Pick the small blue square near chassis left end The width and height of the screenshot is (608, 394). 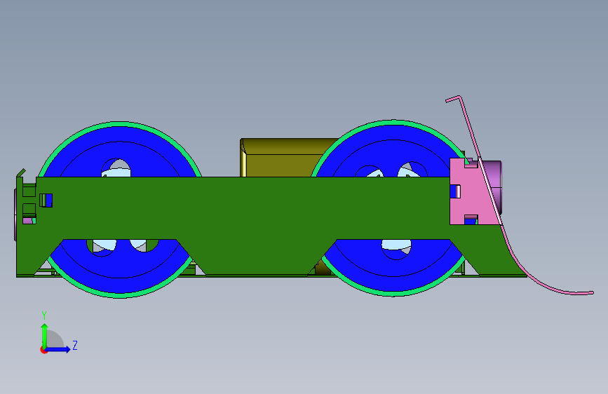(x=49, y=201)
